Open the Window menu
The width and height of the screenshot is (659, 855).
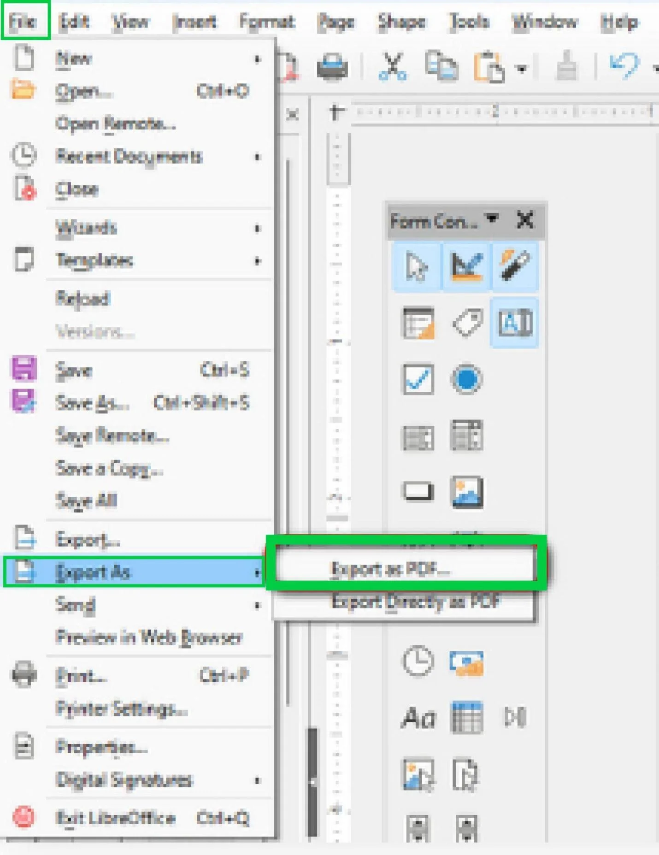(x=545, y=22)
